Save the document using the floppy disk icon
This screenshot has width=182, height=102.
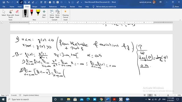[4, 2]
